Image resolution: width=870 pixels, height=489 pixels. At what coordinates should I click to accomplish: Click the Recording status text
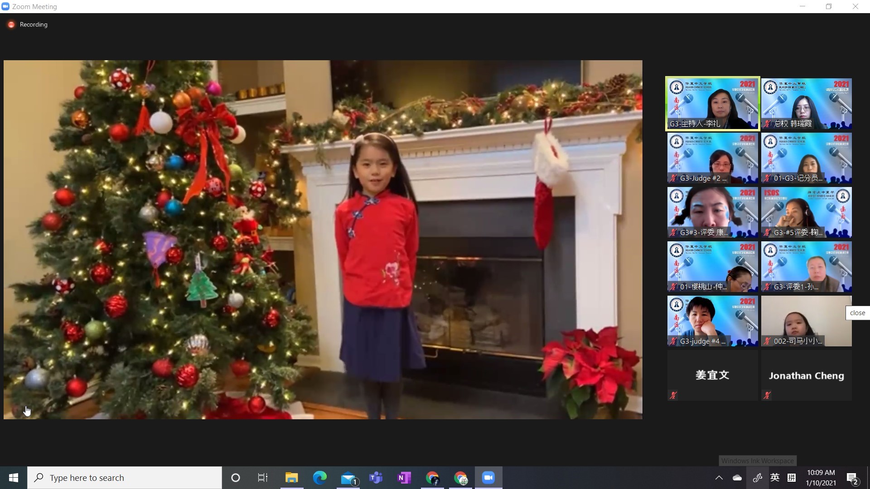coord(34,24)
